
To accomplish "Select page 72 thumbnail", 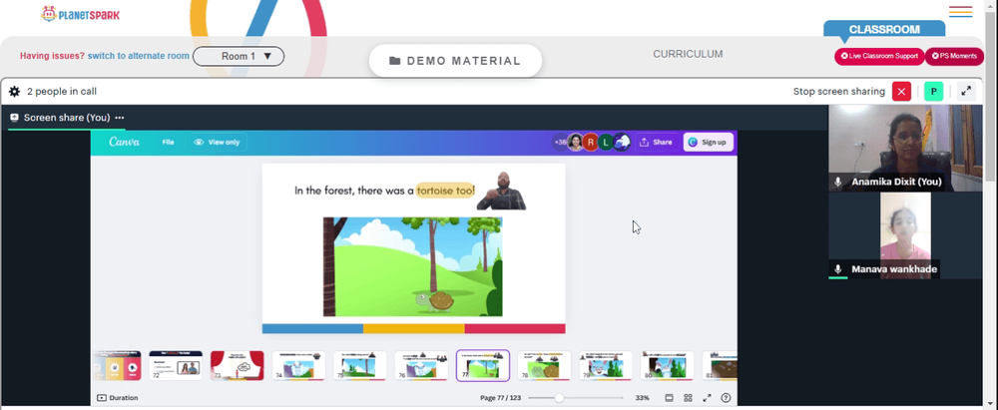I will (x=176, y=365).
